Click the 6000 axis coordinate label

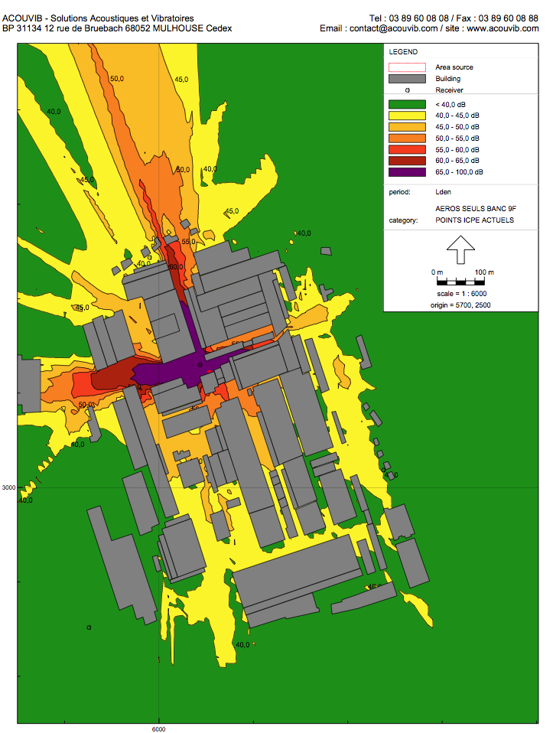[158, 729]
